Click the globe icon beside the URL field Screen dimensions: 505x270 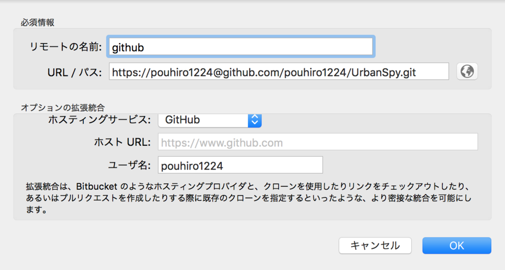[467, 71]
